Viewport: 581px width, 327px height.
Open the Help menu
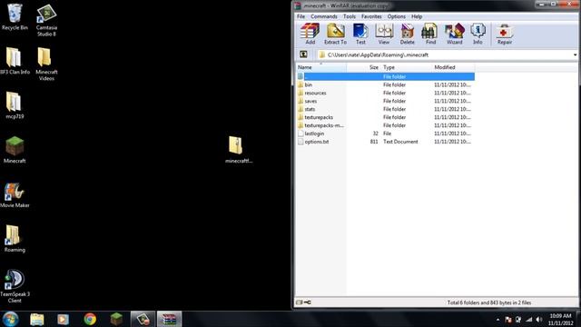[417, 16]
